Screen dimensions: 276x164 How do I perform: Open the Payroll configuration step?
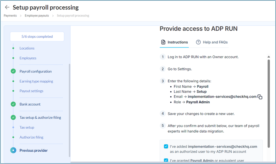(x=36, y=71)
